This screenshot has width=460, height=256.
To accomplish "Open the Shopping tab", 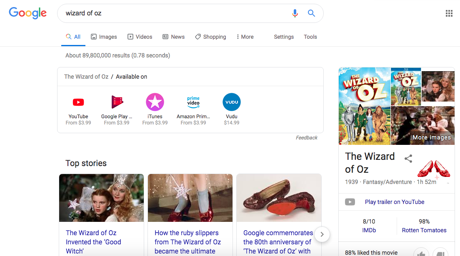I will 211,37.
